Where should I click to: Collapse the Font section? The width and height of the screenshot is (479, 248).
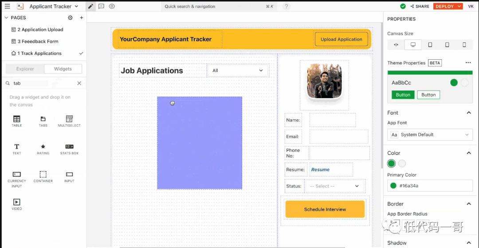(x=468, y=113)
